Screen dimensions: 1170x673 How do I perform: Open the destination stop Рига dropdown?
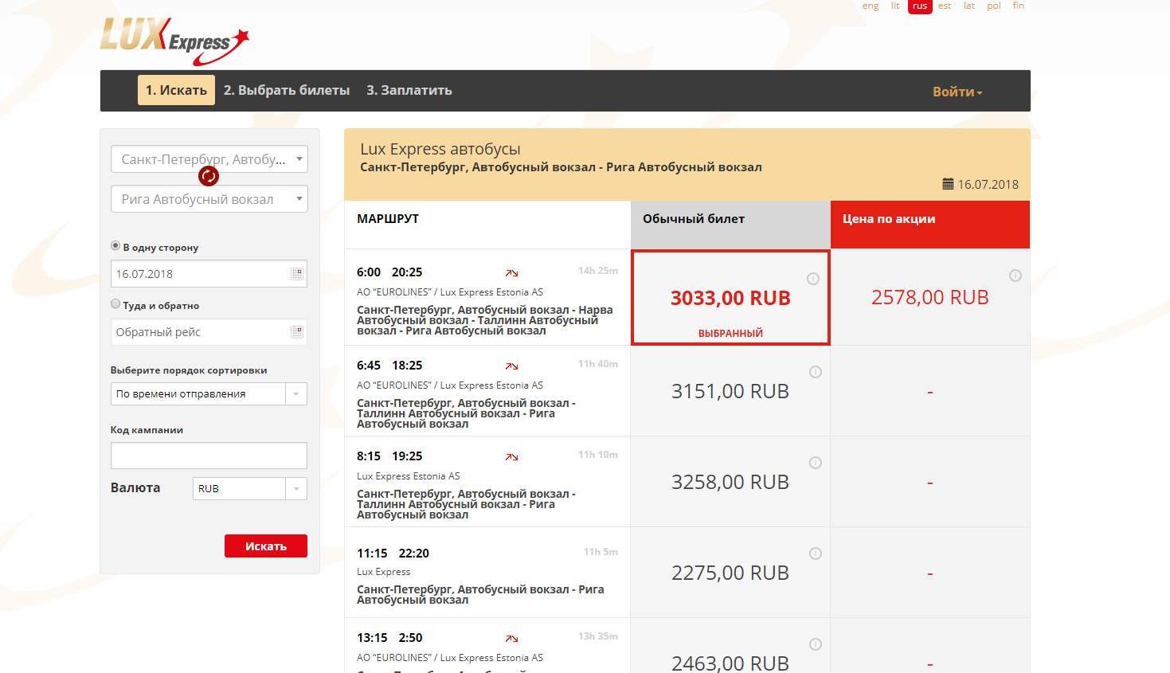click(209, 199)
